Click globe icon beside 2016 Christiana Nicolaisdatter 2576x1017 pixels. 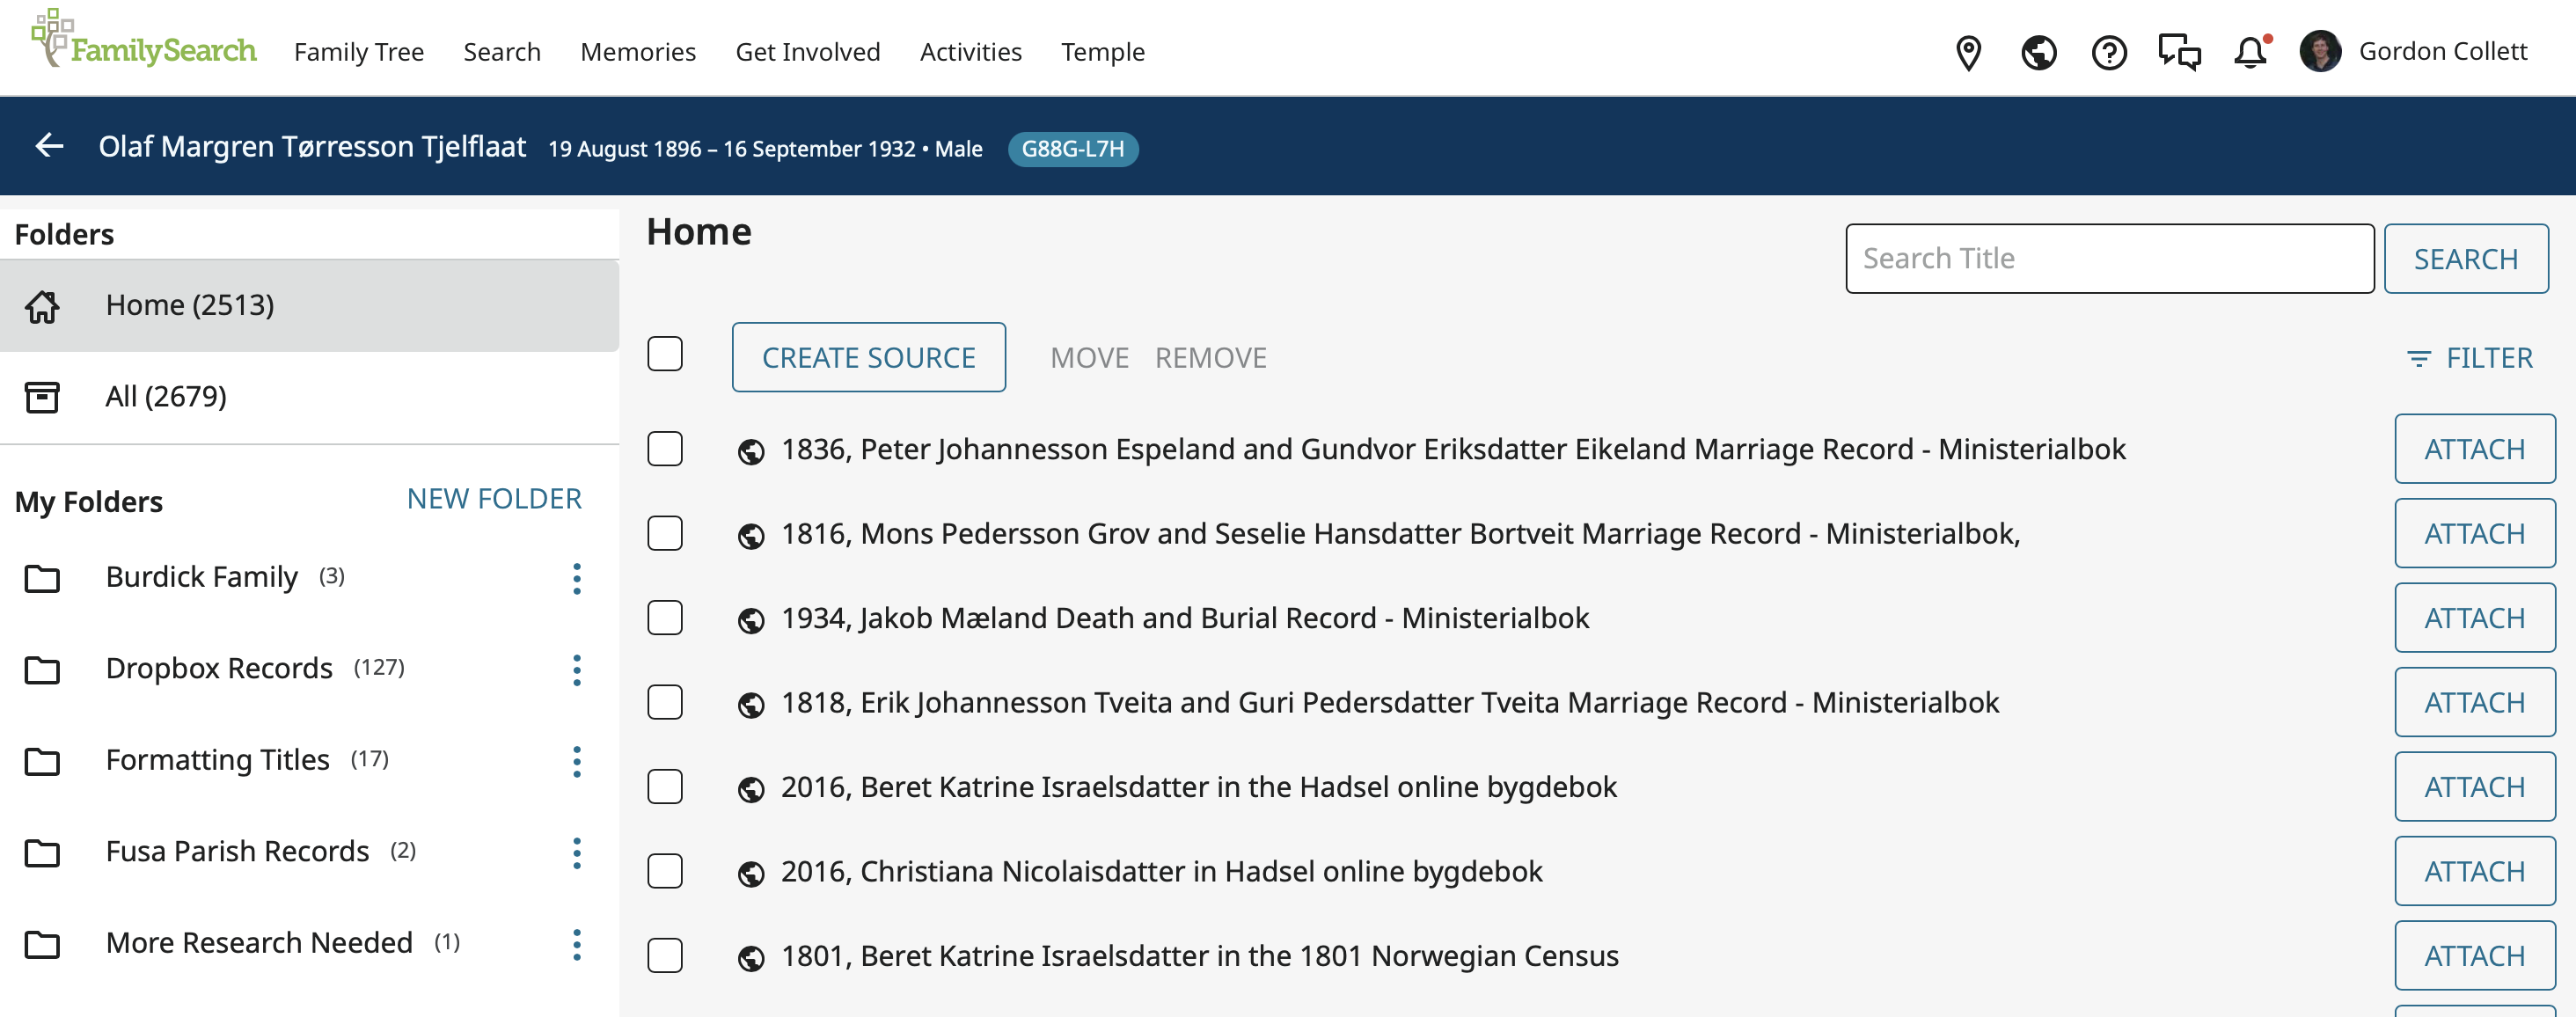pos(751,874)
